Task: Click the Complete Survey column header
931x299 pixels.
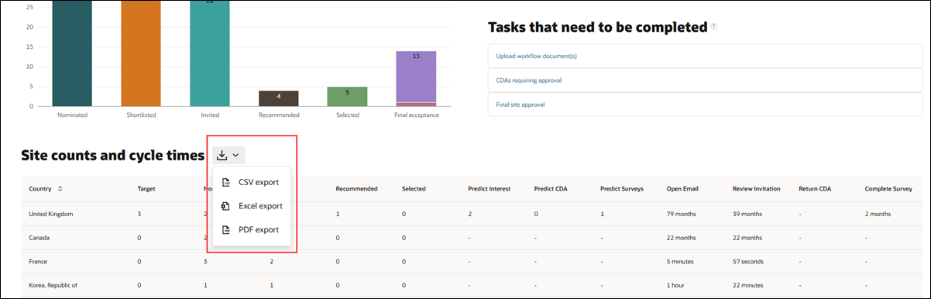Action: [888, 188]
